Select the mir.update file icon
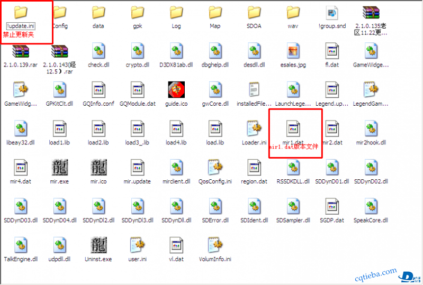423x285 pixels. [x=138, y=167]
